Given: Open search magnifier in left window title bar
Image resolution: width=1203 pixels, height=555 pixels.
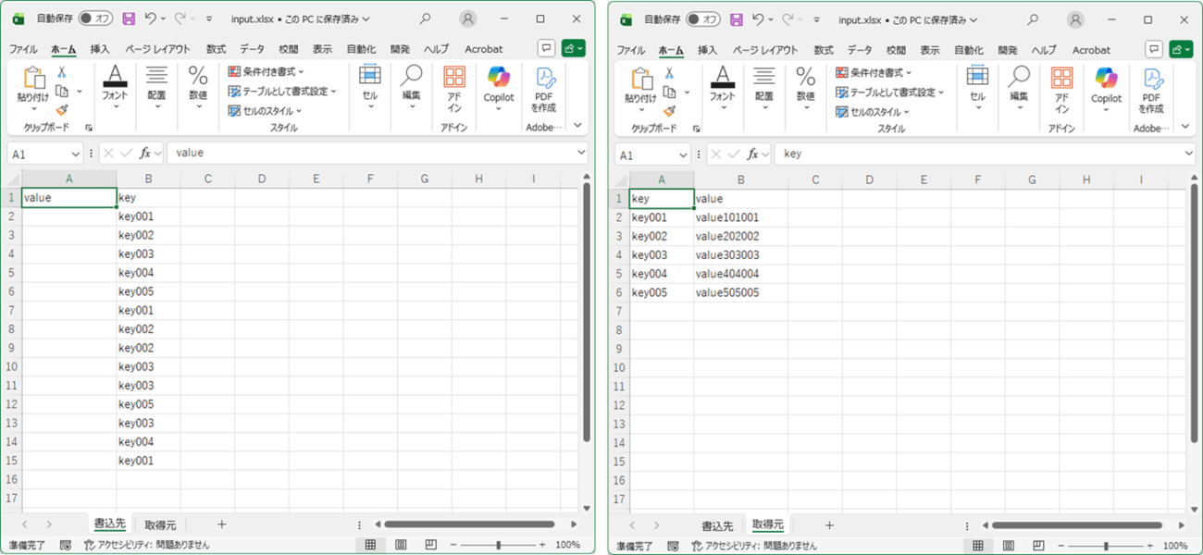Looking at the screenshot, I should [x=425, y=18].
